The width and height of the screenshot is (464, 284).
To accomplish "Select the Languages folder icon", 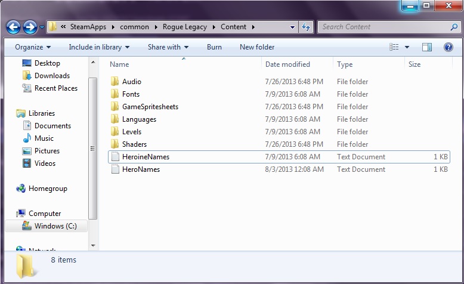I will (x=115, y=119).
